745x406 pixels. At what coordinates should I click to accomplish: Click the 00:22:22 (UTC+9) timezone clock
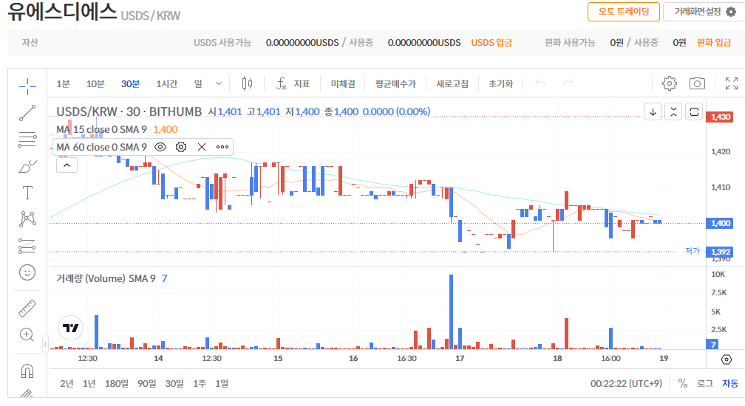pos(626,383)
